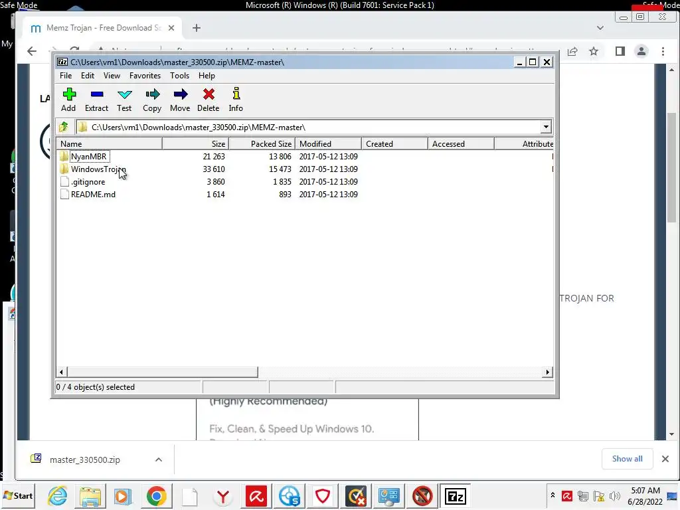Open the Help menu in 7-Zip
Viewport: 680px width, 510px height.
click(207, 76)
